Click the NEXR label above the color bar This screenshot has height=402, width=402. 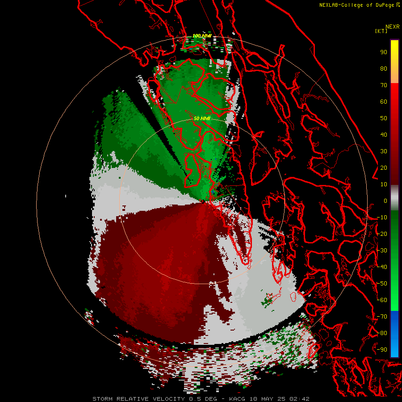(x=393, y=27)
